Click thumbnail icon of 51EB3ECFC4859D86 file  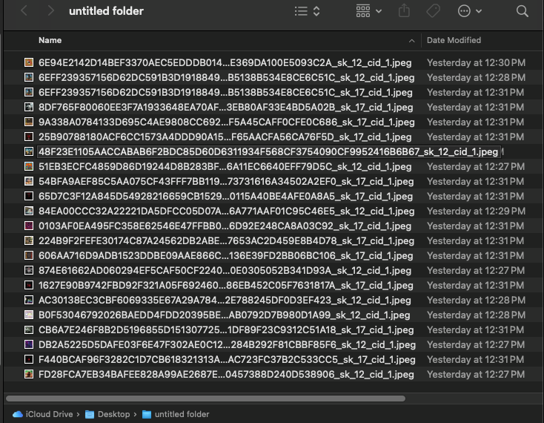[x=29, y=166]
